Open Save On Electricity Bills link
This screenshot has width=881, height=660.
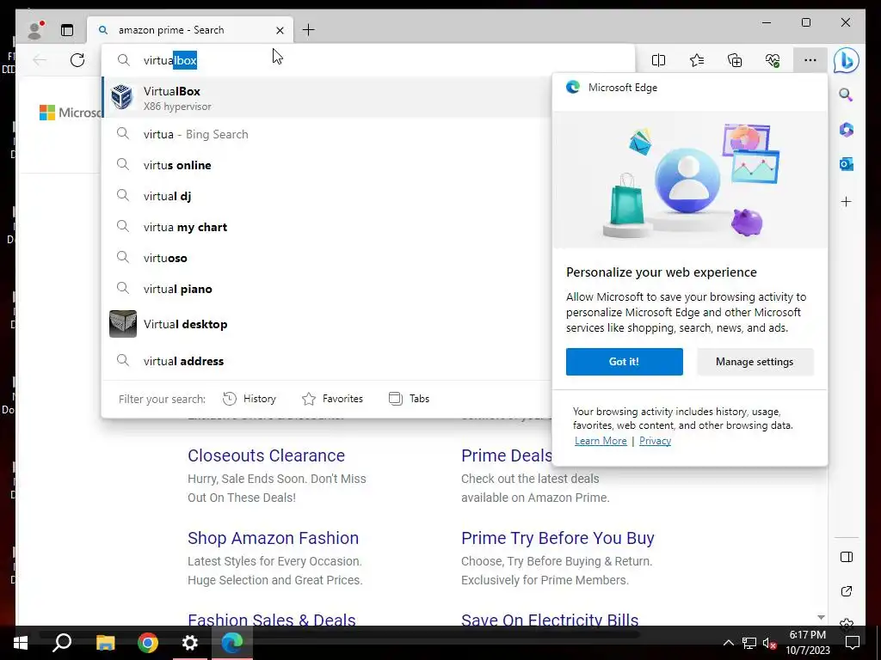pyautogui.click(x=550, y=619)
